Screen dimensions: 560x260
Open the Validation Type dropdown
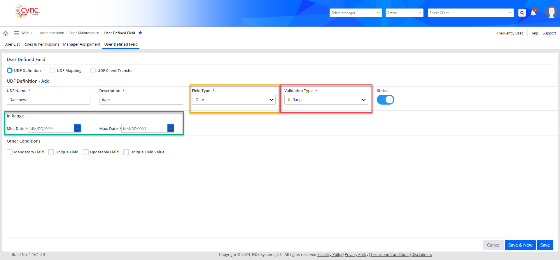tap(326, 100)
